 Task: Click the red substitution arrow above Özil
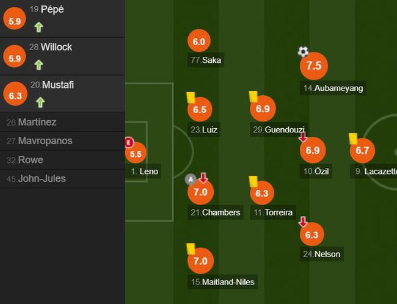pyautogui.click(x=303, y=138)
